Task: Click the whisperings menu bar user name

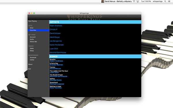Action: coord(157,1)
